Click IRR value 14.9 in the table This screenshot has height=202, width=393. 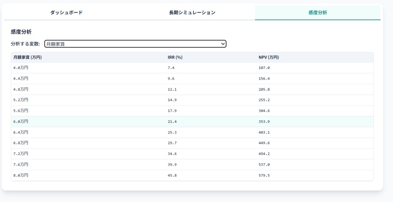[x=171, y=100]
